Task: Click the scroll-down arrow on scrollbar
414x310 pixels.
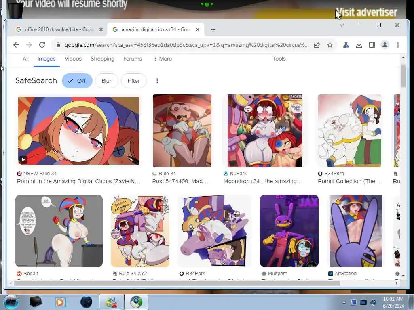Action: pos(403,276)
